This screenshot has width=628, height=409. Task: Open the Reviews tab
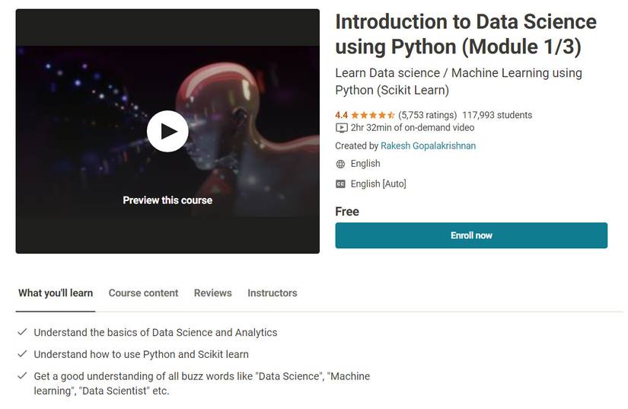[x=212, y=292]
